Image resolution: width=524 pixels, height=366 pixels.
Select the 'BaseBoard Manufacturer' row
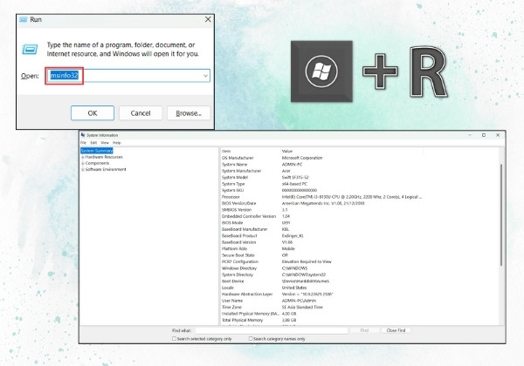point(360,229)
